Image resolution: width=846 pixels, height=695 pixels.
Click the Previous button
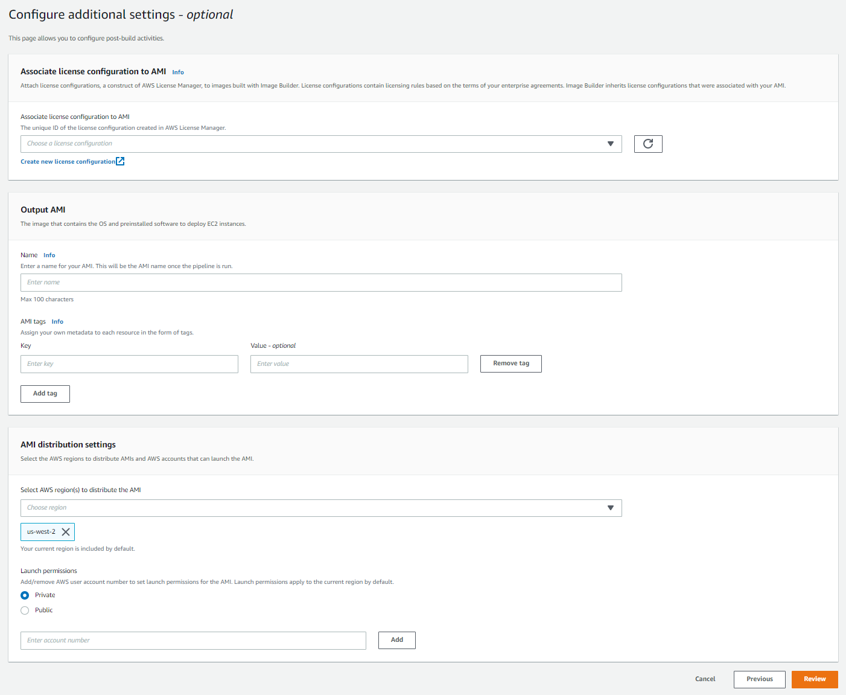(x=759, y=679)
